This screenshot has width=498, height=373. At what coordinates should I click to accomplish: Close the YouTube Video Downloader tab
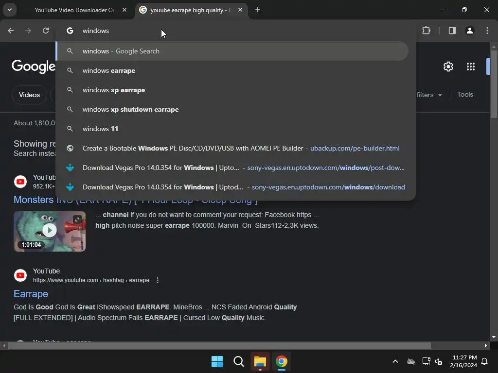(x=124, y=10)
